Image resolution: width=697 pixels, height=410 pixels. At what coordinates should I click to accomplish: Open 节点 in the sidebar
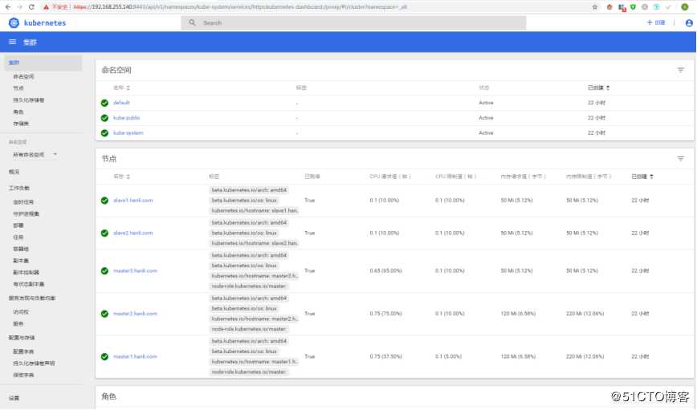[18, 88]
